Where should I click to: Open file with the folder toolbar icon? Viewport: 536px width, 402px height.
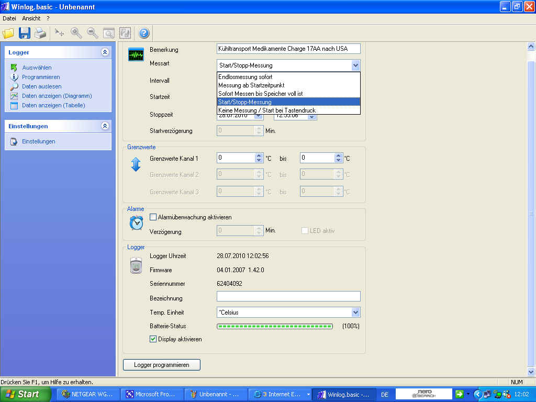point(8,33)
